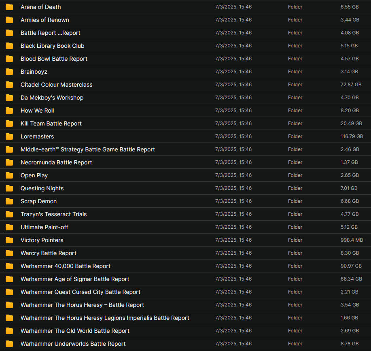Click the Warcry Battle Report folder icon
Image resolution: width=371 pixels, height=351 pixels.
(9, 253)
